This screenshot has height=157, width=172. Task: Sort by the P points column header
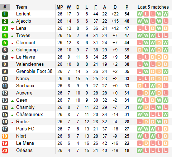click(127, 7)
